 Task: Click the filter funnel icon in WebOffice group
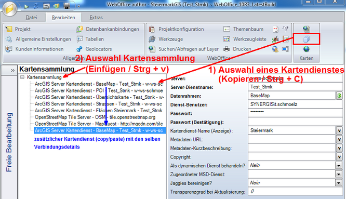coord(286,29)
